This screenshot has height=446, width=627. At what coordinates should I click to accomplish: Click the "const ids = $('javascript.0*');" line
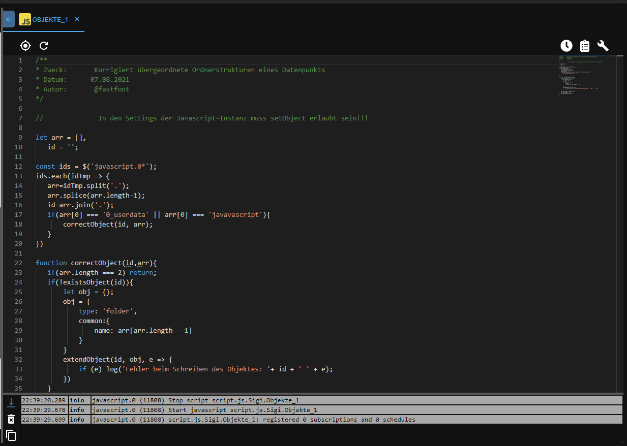[x=96, y=166]
